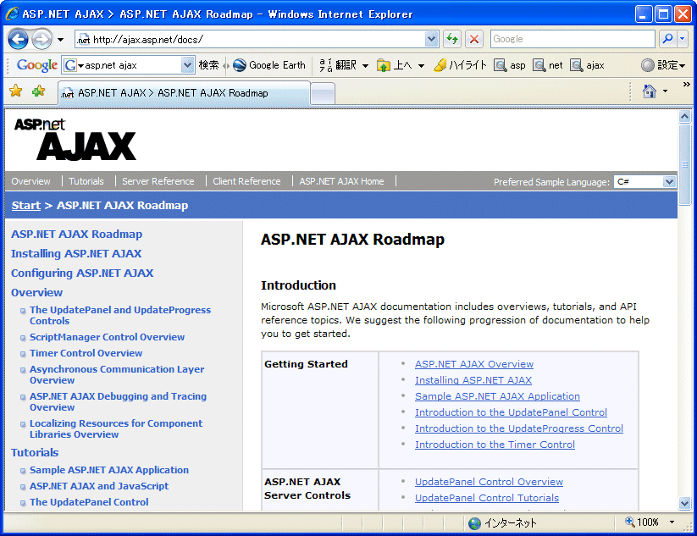Open Localizing Resources for Component Libraries Overview
This screenshot has height=536, width=697.
pyautogui.click(x=116, y=429)
